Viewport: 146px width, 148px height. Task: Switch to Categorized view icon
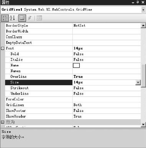[x=5, y=18]
